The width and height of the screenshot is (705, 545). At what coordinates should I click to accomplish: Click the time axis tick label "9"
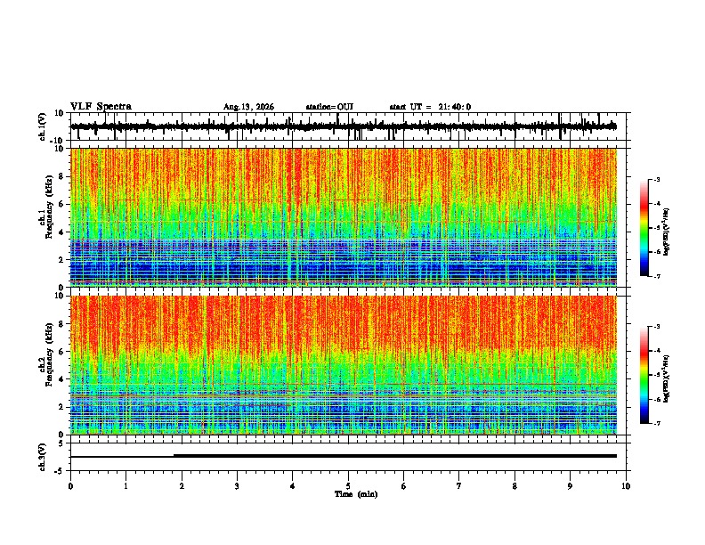click(x=570, y=486)
